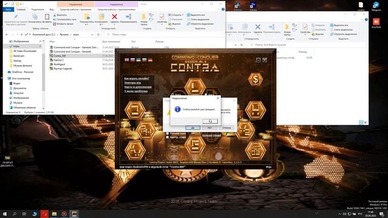Switch right Explorer to large icons view
The width and height of the screenshot is (388, 218).
pyautogui.click(x=365, y=122)
